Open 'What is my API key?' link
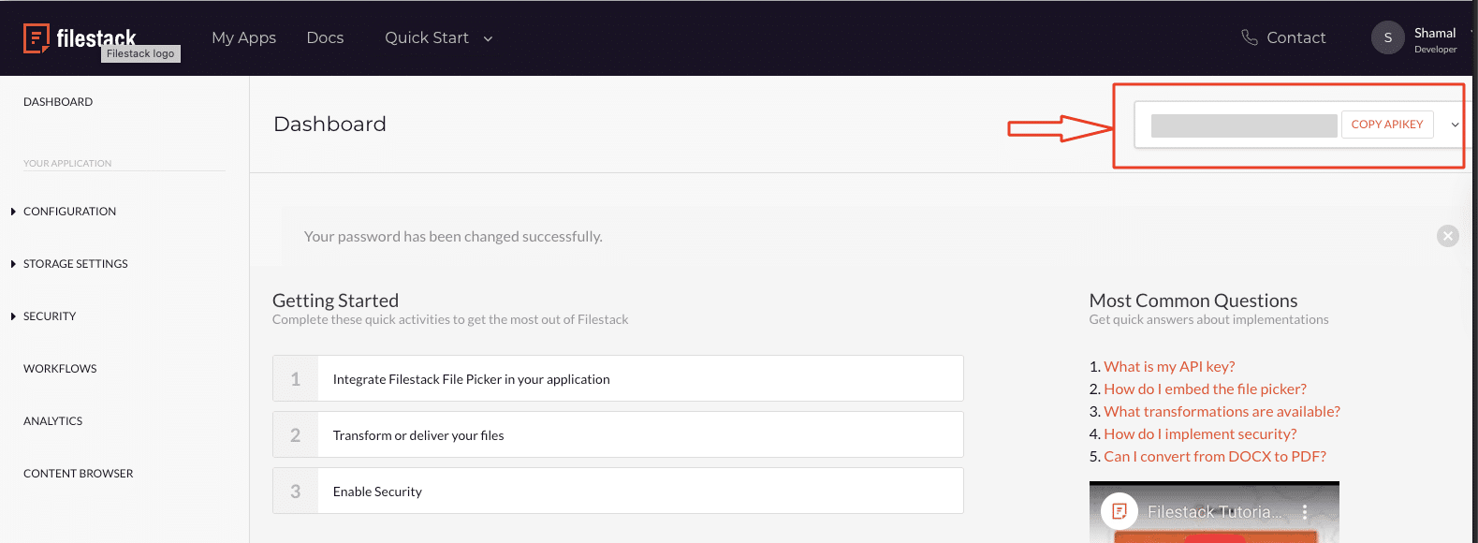This screenshot has height=543, width=1478. pyautogui.click(x=1169, y=366)
